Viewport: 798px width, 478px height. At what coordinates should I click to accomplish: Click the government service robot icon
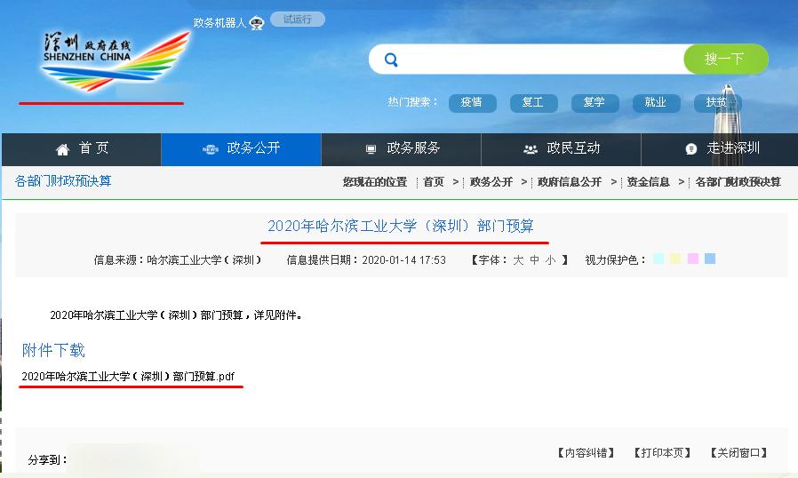coord(257,23)
